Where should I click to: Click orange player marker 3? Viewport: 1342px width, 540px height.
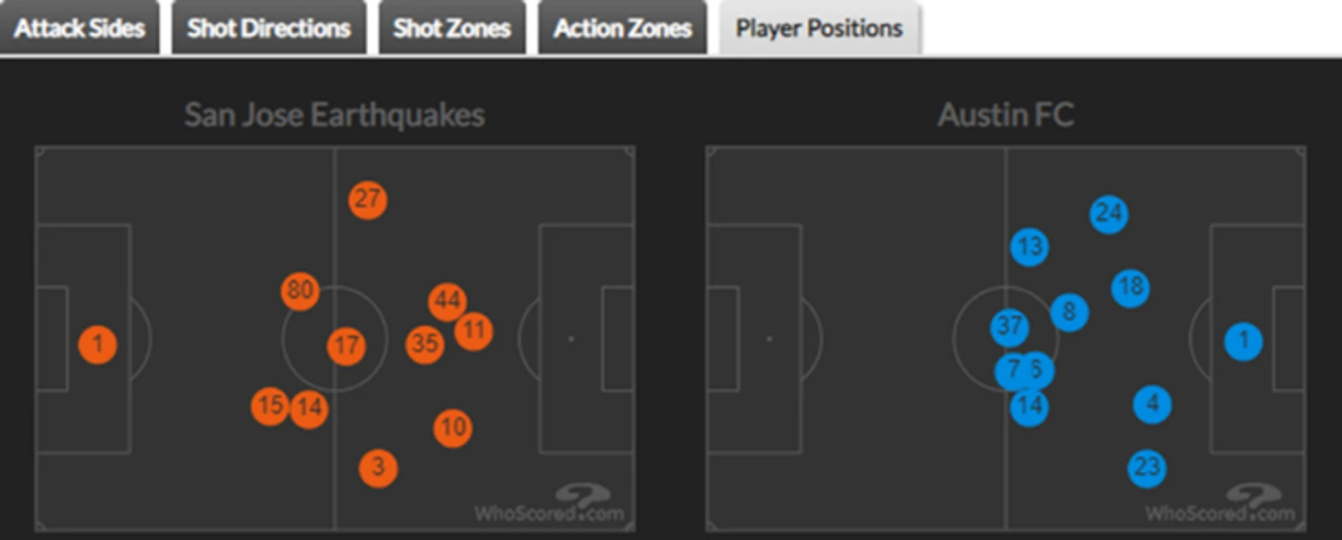coord(378,468)
